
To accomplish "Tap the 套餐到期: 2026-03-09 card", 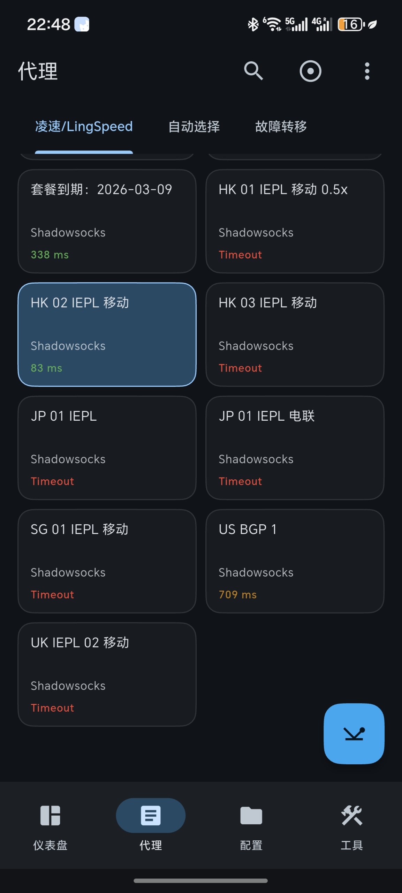I will [107, 221].
